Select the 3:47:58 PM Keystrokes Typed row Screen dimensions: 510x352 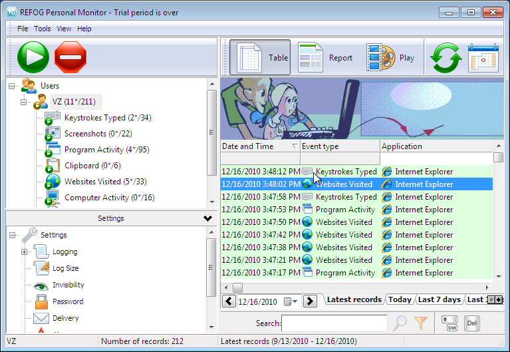[x=357, y=197]
